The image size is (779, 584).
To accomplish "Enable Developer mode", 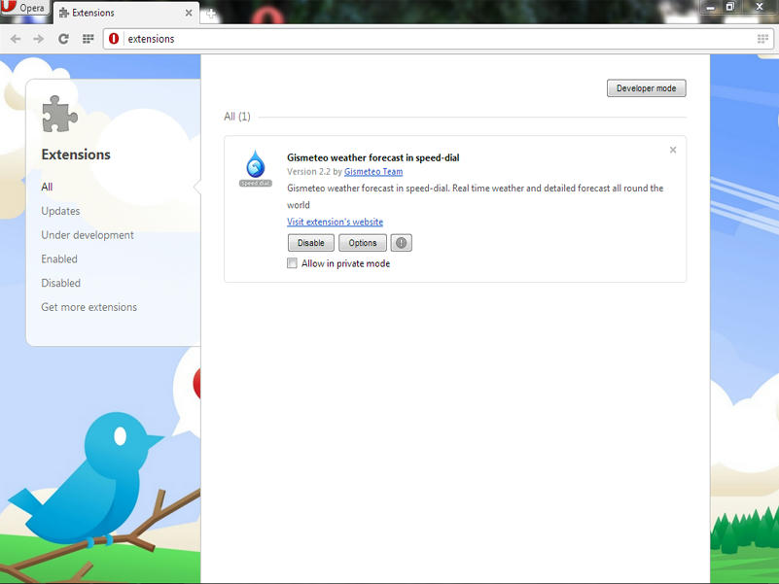I will (647, 88).
